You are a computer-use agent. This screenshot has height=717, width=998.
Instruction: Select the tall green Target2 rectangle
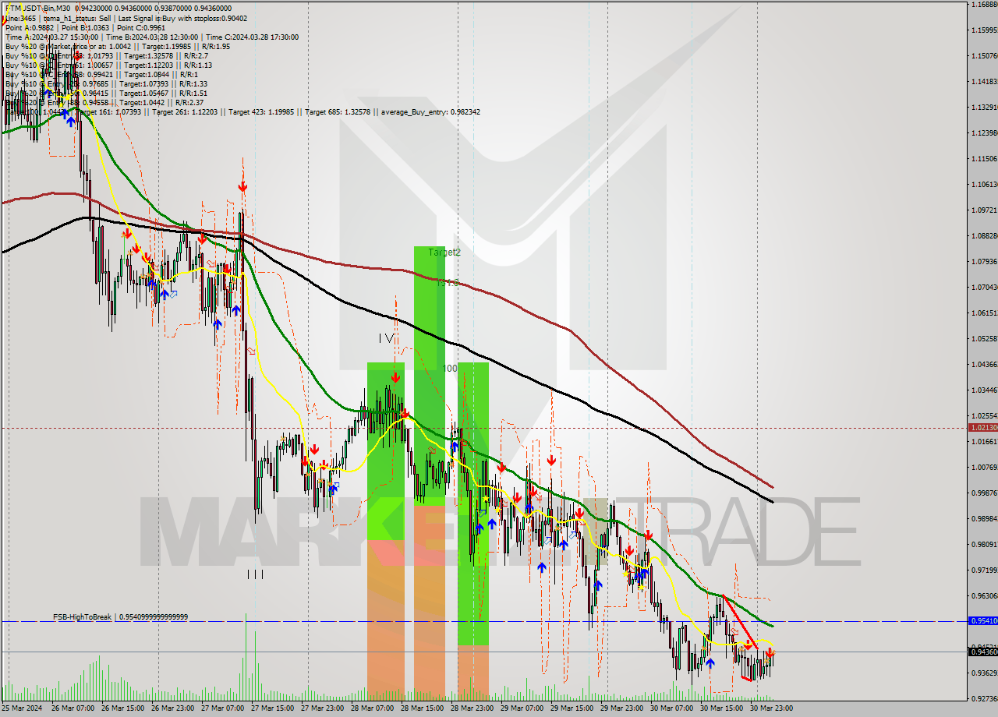point(430,375)
